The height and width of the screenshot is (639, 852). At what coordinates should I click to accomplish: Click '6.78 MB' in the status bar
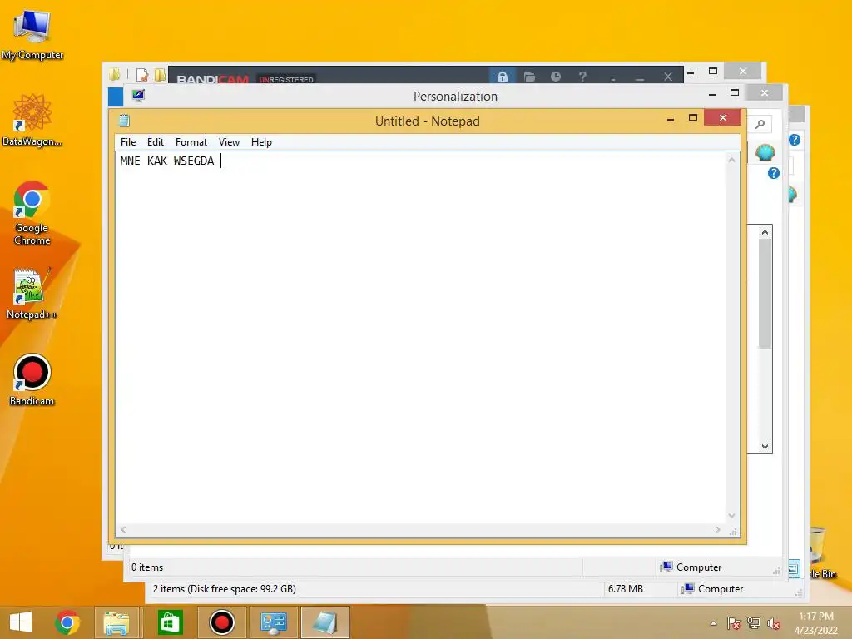pos(626,589)
